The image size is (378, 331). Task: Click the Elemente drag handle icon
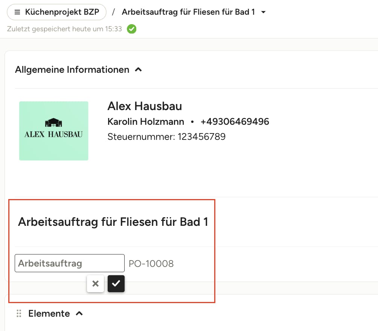(x=18, y=314)
